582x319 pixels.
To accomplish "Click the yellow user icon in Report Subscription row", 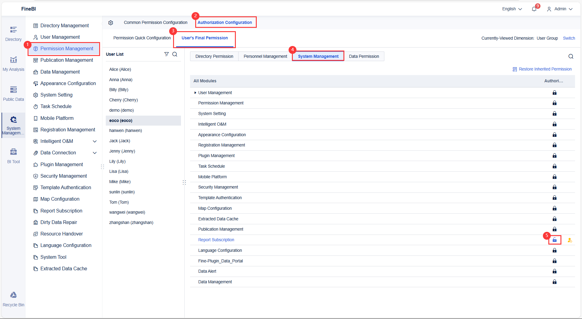I will [570, 240].
